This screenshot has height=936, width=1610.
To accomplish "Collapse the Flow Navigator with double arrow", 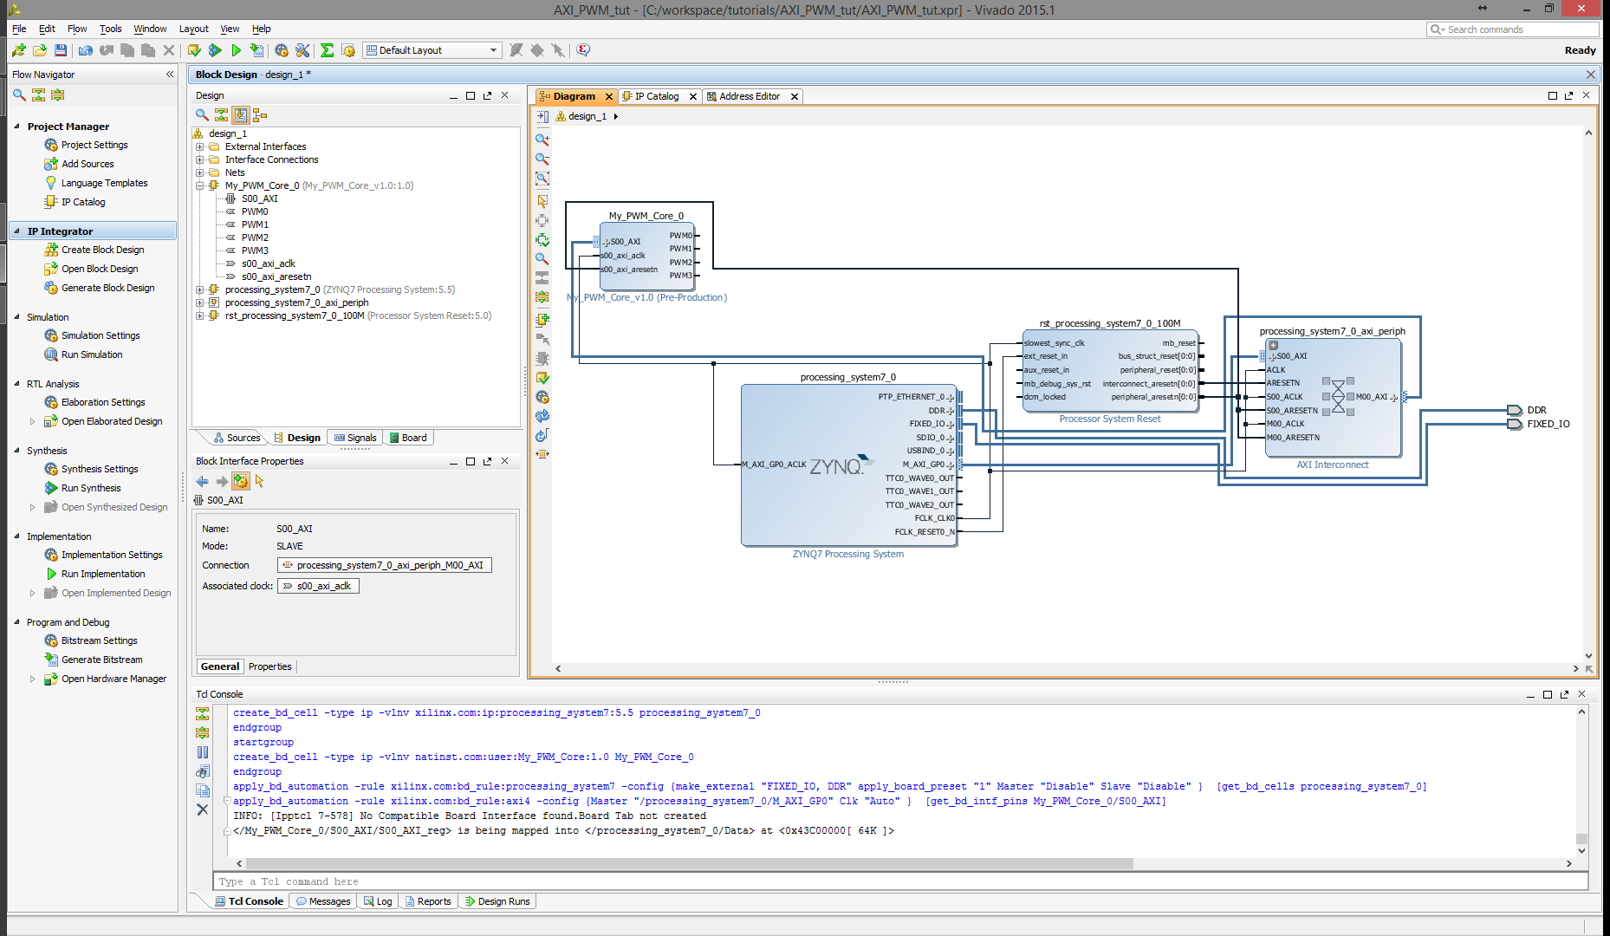I will 170,75.
